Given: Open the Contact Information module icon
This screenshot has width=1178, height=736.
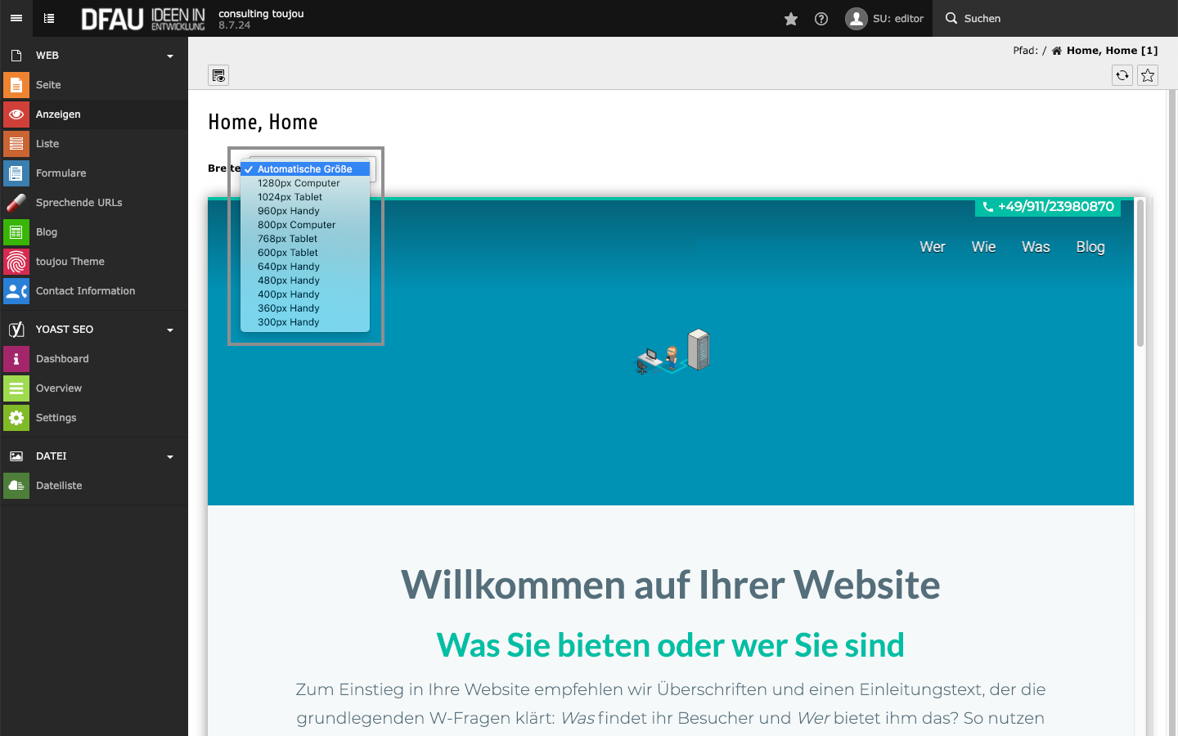Looking at the screenshot, I should pos(16,291).
